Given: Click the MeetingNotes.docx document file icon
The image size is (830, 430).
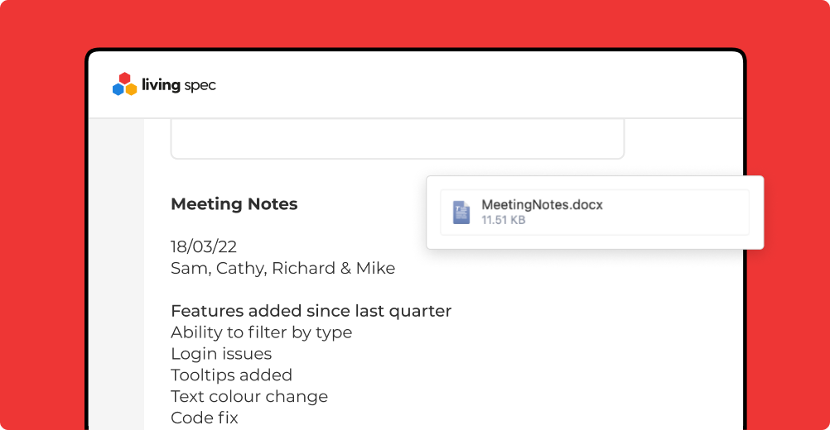Looking at the screenshot, I should tap(461, 213).
